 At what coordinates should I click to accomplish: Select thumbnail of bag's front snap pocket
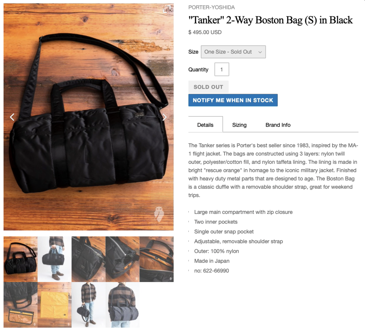[x=88, y=259]
